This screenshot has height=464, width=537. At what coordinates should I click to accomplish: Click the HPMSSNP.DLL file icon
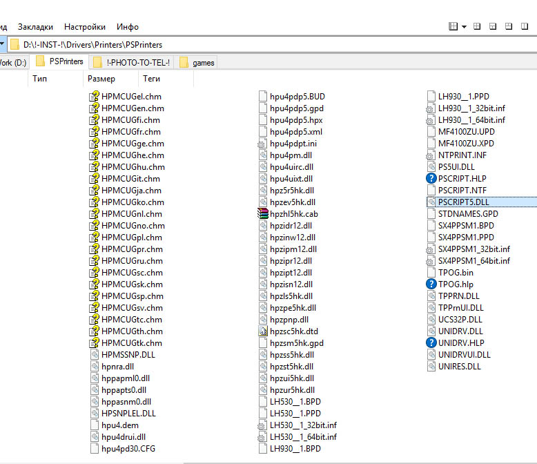tap(95, 355)
